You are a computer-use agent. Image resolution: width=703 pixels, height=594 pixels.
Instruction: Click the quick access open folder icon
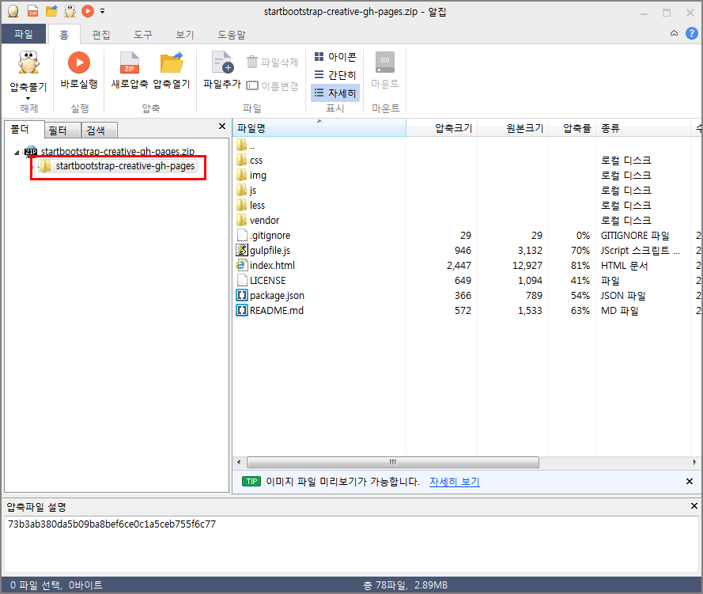pos(51,11)
